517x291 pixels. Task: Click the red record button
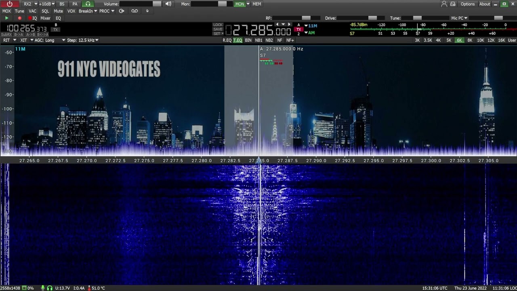19,18
